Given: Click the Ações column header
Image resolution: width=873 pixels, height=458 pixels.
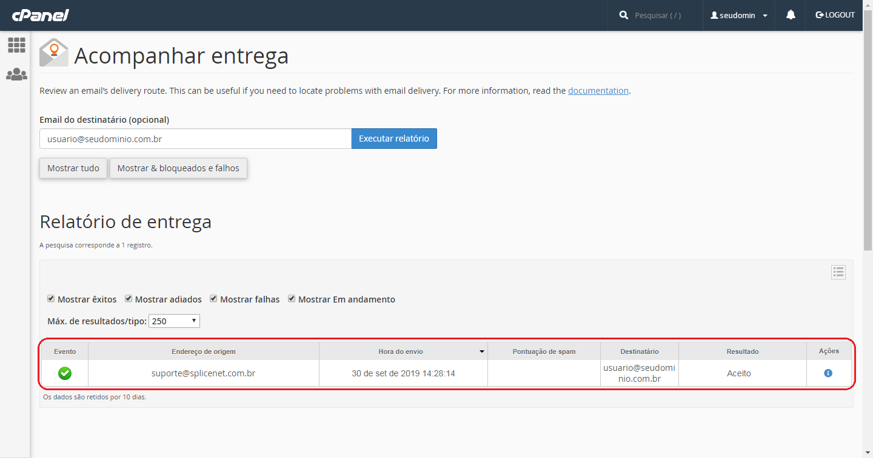Looking at the screenshot, I should click(829, 352).
